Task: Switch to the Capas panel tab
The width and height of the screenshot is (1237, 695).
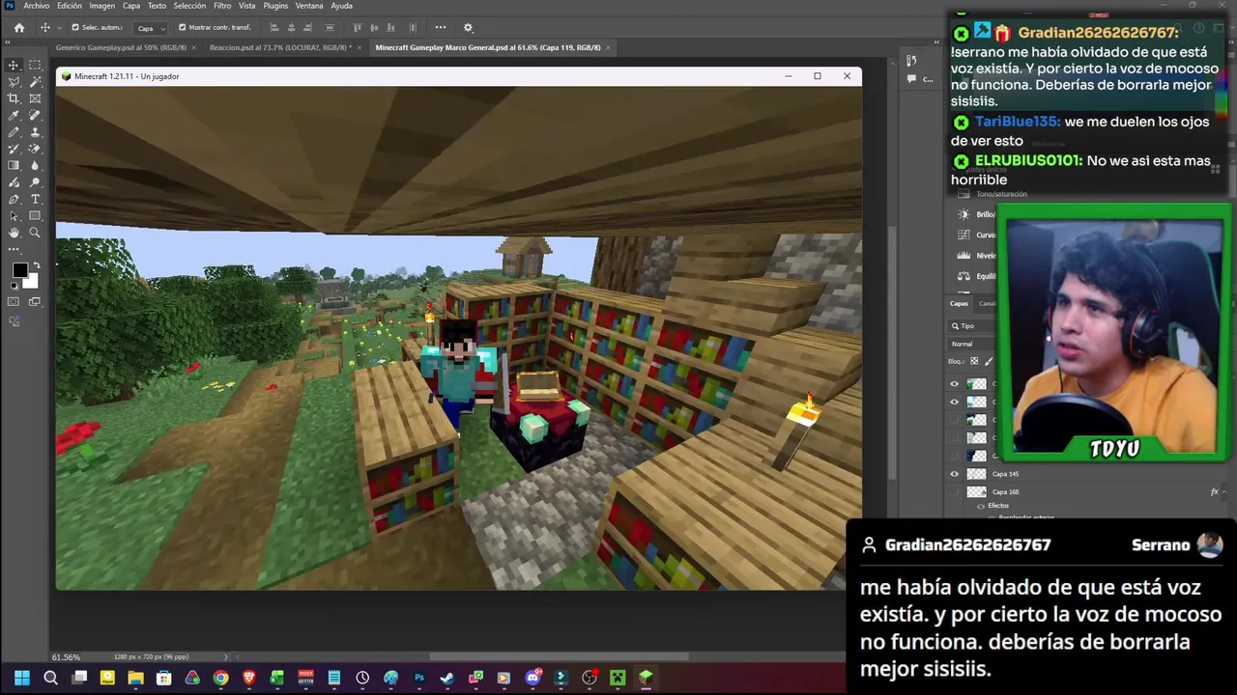Action: (959, 303)
